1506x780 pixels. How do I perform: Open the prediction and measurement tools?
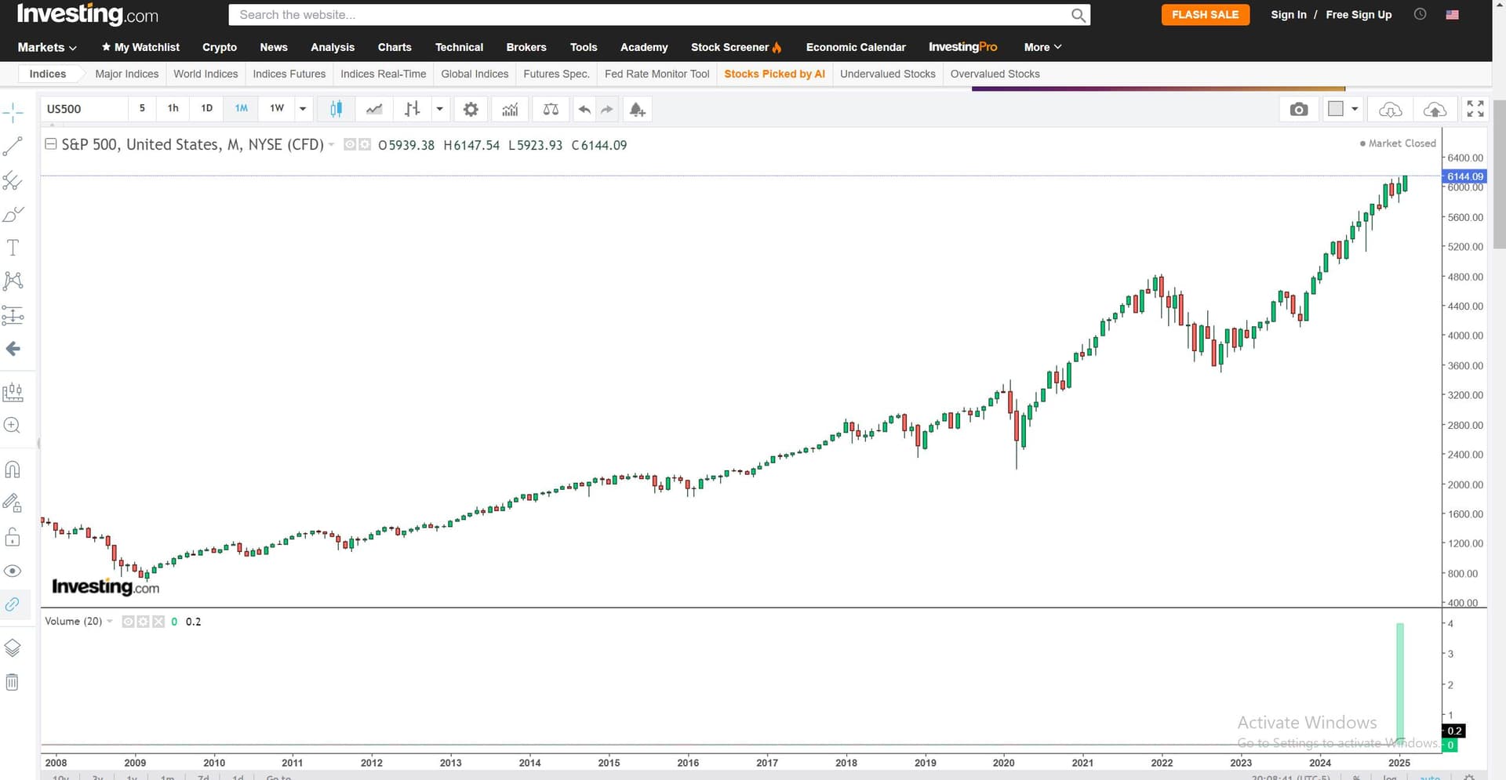(x=13, y=315)
